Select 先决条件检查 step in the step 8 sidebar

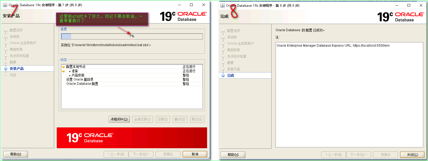tap(237, 56)
